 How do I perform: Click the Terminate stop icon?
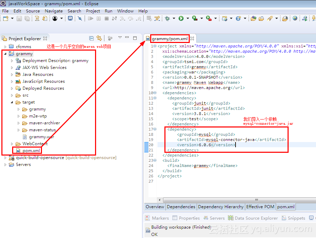click(106, 18)
